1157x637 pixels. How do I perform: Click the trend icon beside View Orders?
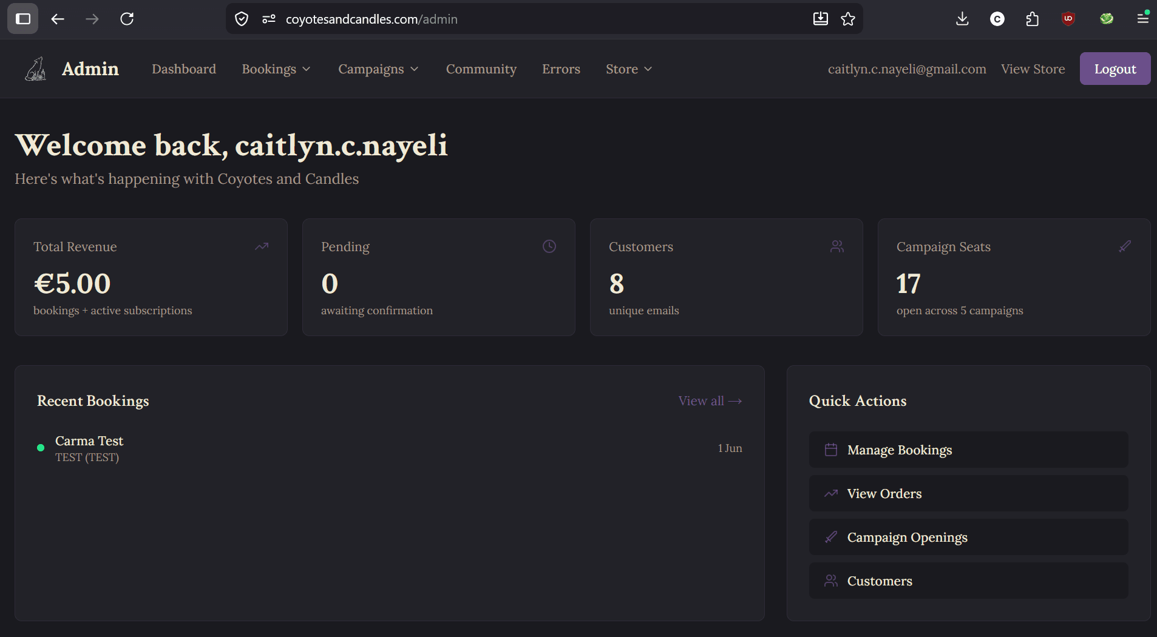pos(831,493)
